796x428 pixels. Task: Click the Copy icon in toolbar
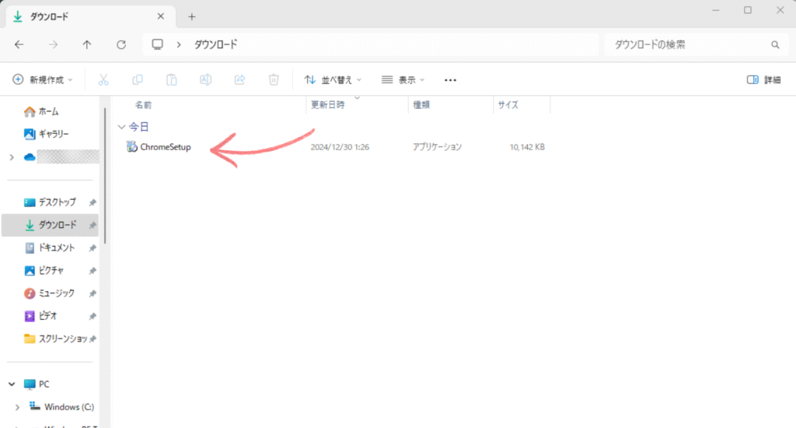[137, 80]
